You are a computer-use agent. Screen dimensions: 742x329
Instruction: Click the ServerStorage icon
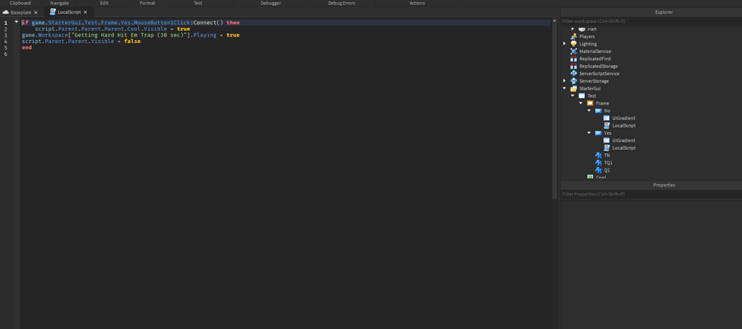tap(574, 81)
